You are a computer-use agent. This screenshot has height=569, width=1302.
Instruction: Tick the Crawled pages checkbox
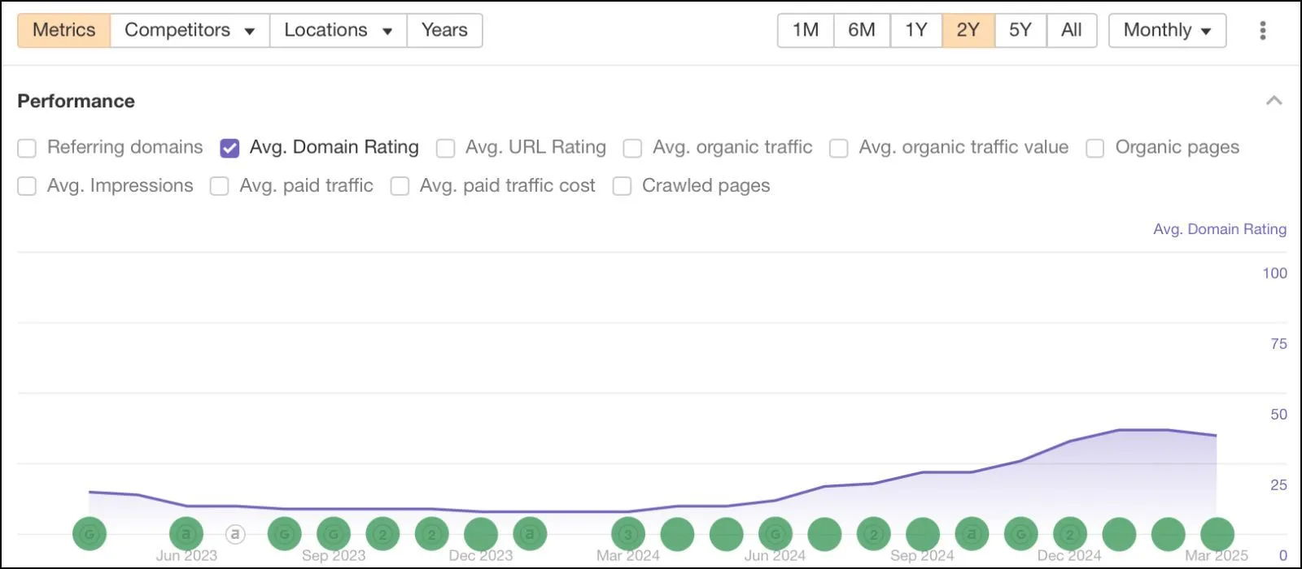(x=622, y=186)
